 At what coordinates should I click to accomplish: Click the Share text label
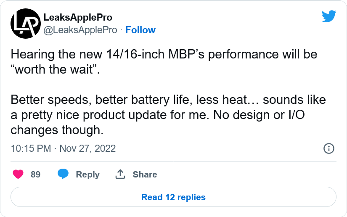[145, 174]
